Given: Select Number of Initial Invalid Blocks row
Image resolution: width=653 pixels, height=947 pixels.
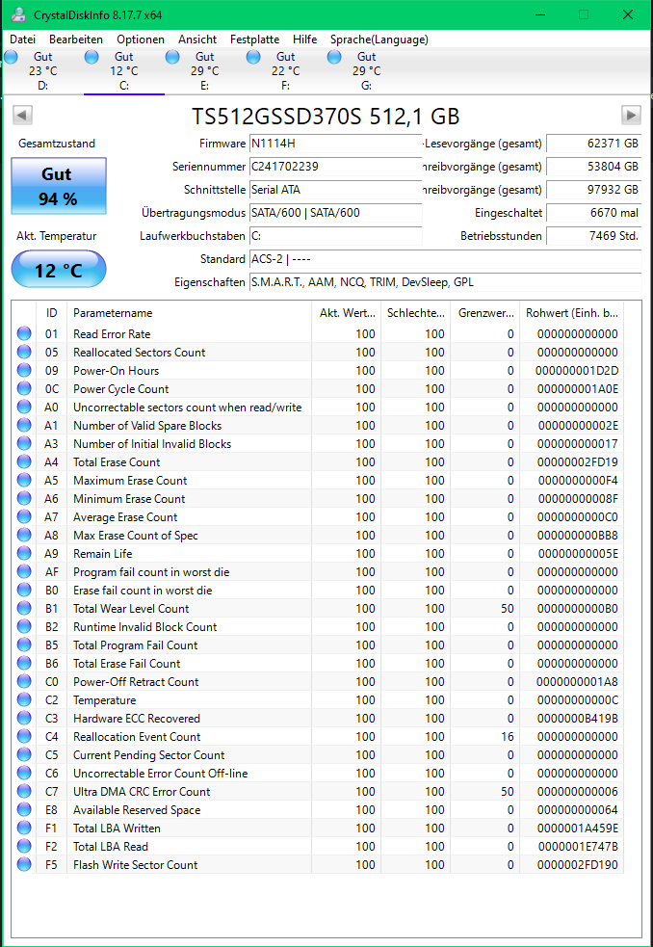Looking at the screenshot, I should coord(318,444).
